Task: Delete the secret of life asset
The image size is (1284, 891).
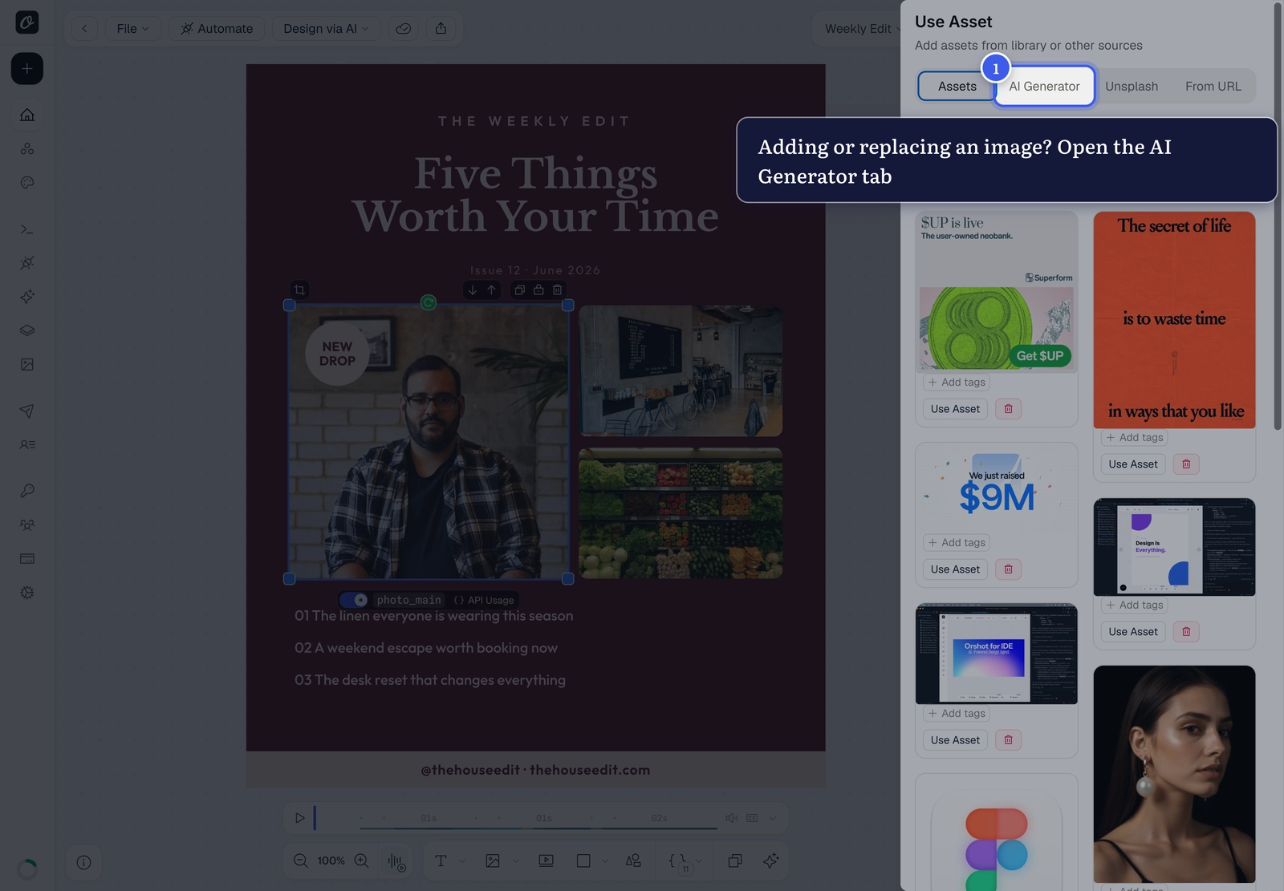Action: point(1186,464)
